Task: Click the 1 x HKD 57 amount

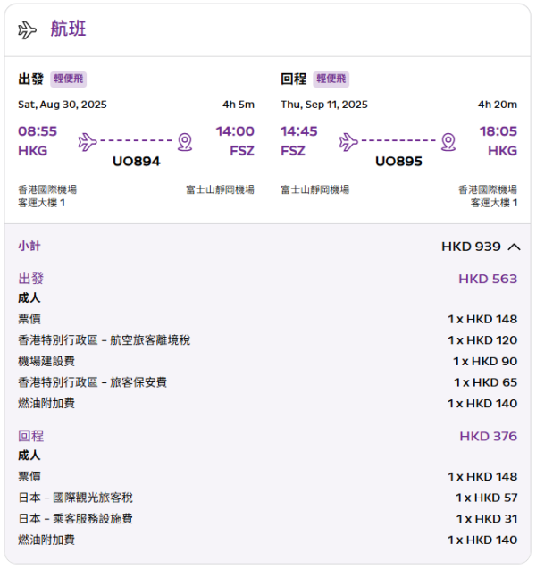Action: point(487,498)
